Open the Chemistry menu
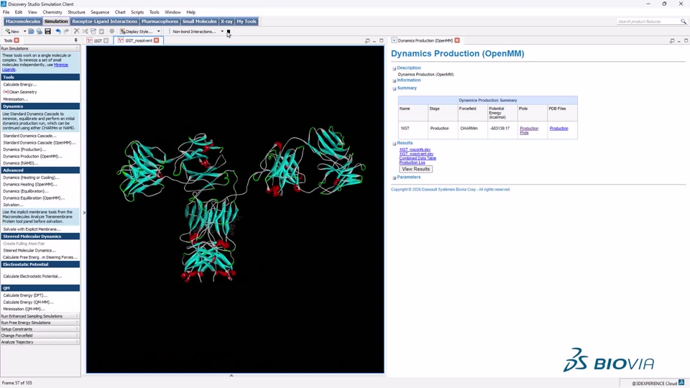This screenshot has width=690, height=388. pyautogui.click(x=52, y=12)
